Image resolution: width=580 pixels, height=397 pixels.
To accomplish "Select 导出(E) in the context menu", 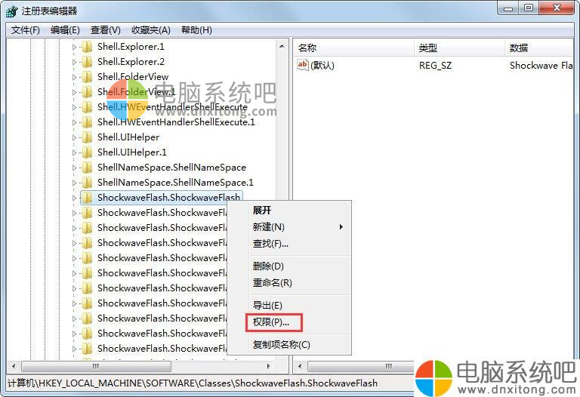I will [267, 306].
